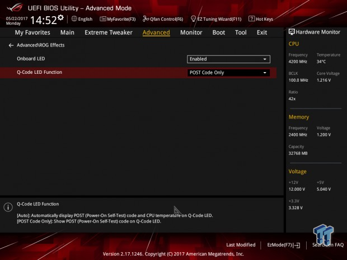The width and height of the screenshot is (347, 260).
Task: Open MyFavorite(F3) list
Action: coord(118,19)
